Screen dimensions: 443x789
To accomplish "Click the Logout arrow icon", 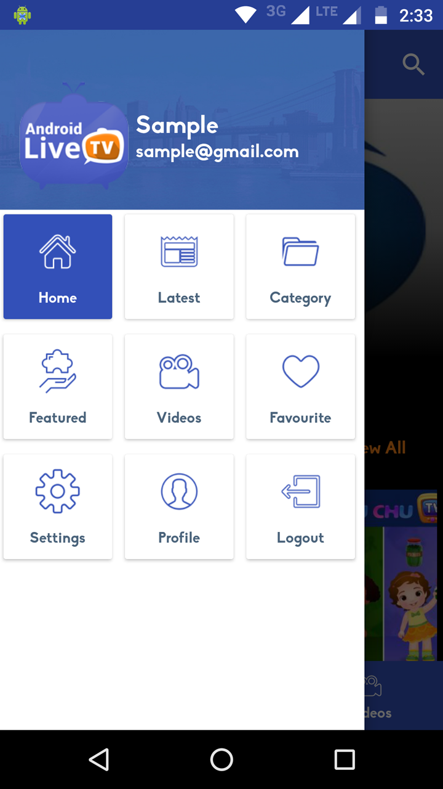I will click(x=300, y=491).
